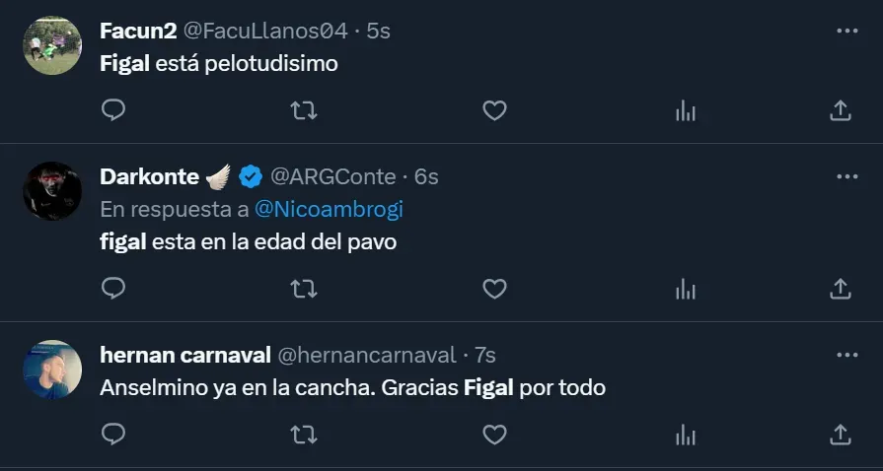The width and height of the screenshot is (883, 471).
Task: View analytics for Facun2's tweet
Action: (686, 110)
